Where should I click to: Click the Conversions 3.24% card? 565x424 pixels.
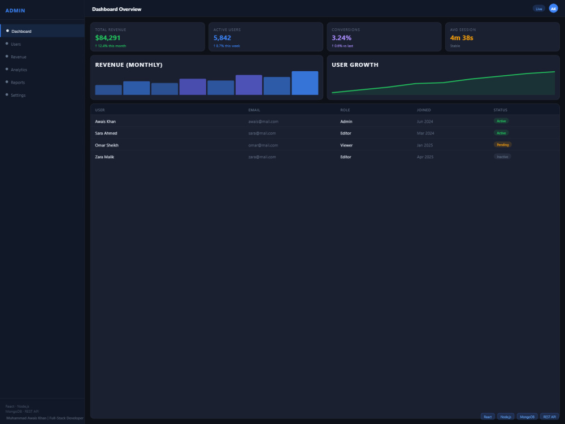pos(384,37)
